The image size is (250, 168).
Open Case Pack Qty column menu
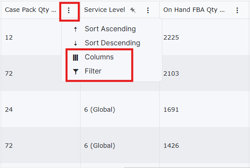click(x=69, y=11)
